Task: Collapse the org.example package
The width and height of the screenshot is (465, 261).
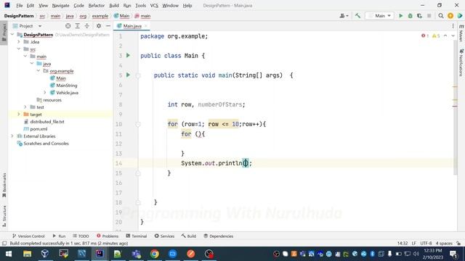Action: coord(39,71)
